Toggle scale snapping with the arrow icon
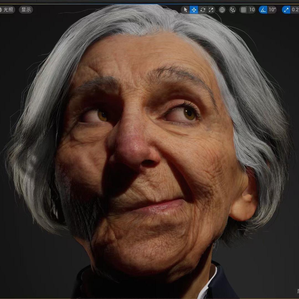This screenshot has width=299, height=299. tap(286, 10)
